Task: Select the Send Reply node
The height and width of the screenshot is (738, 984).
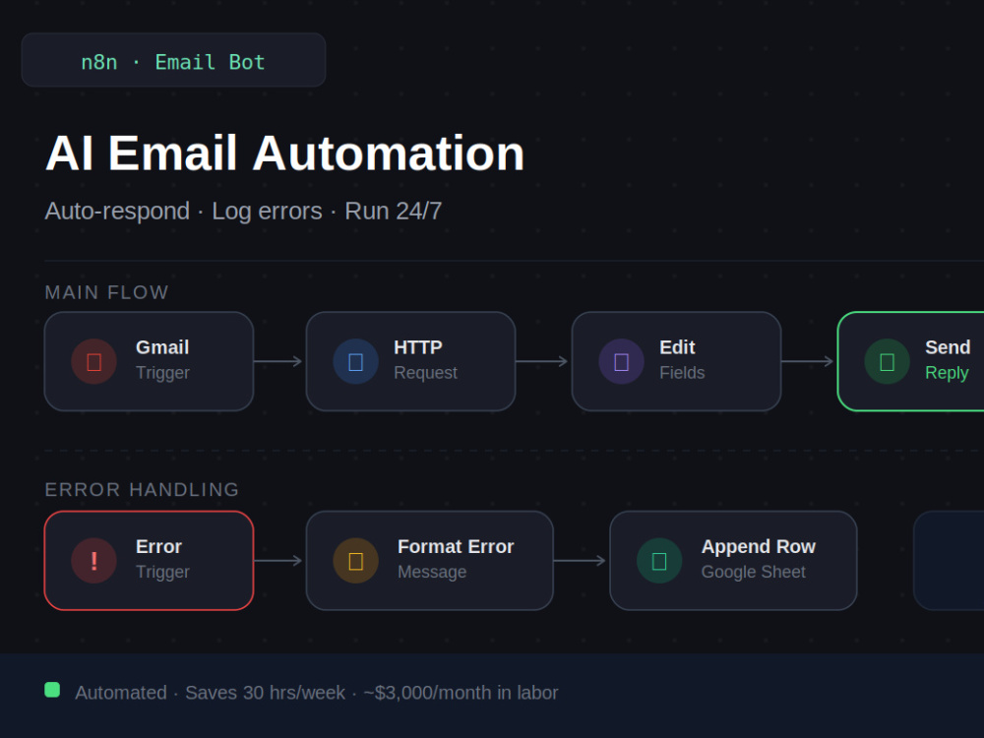Action: tap(910, 361)
